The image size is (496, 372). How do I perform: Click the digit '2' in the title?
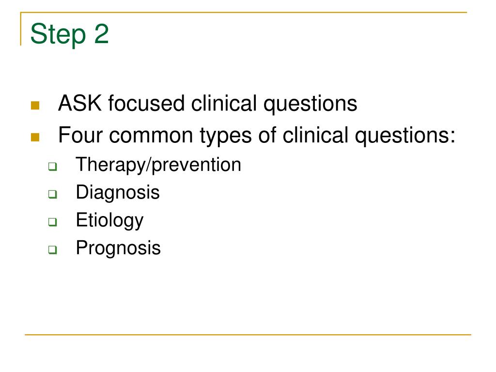pos(102,33)
